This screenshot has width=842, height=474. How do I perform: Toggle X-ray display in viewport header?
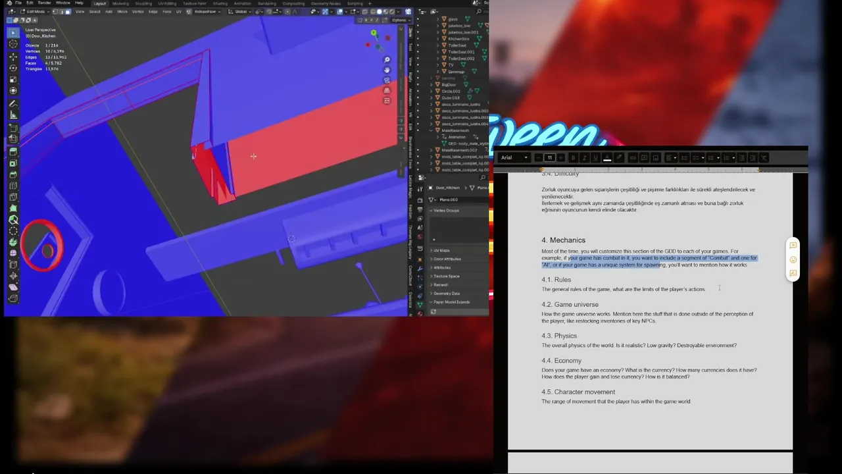365,11
